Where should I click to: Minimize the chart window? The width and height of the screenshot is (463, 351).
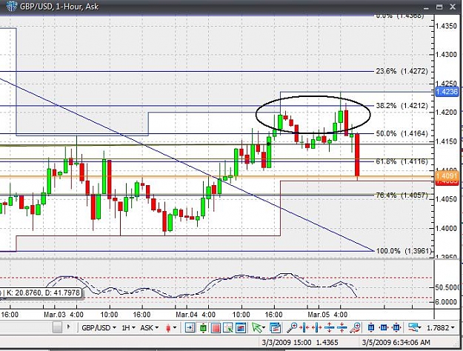426,7
